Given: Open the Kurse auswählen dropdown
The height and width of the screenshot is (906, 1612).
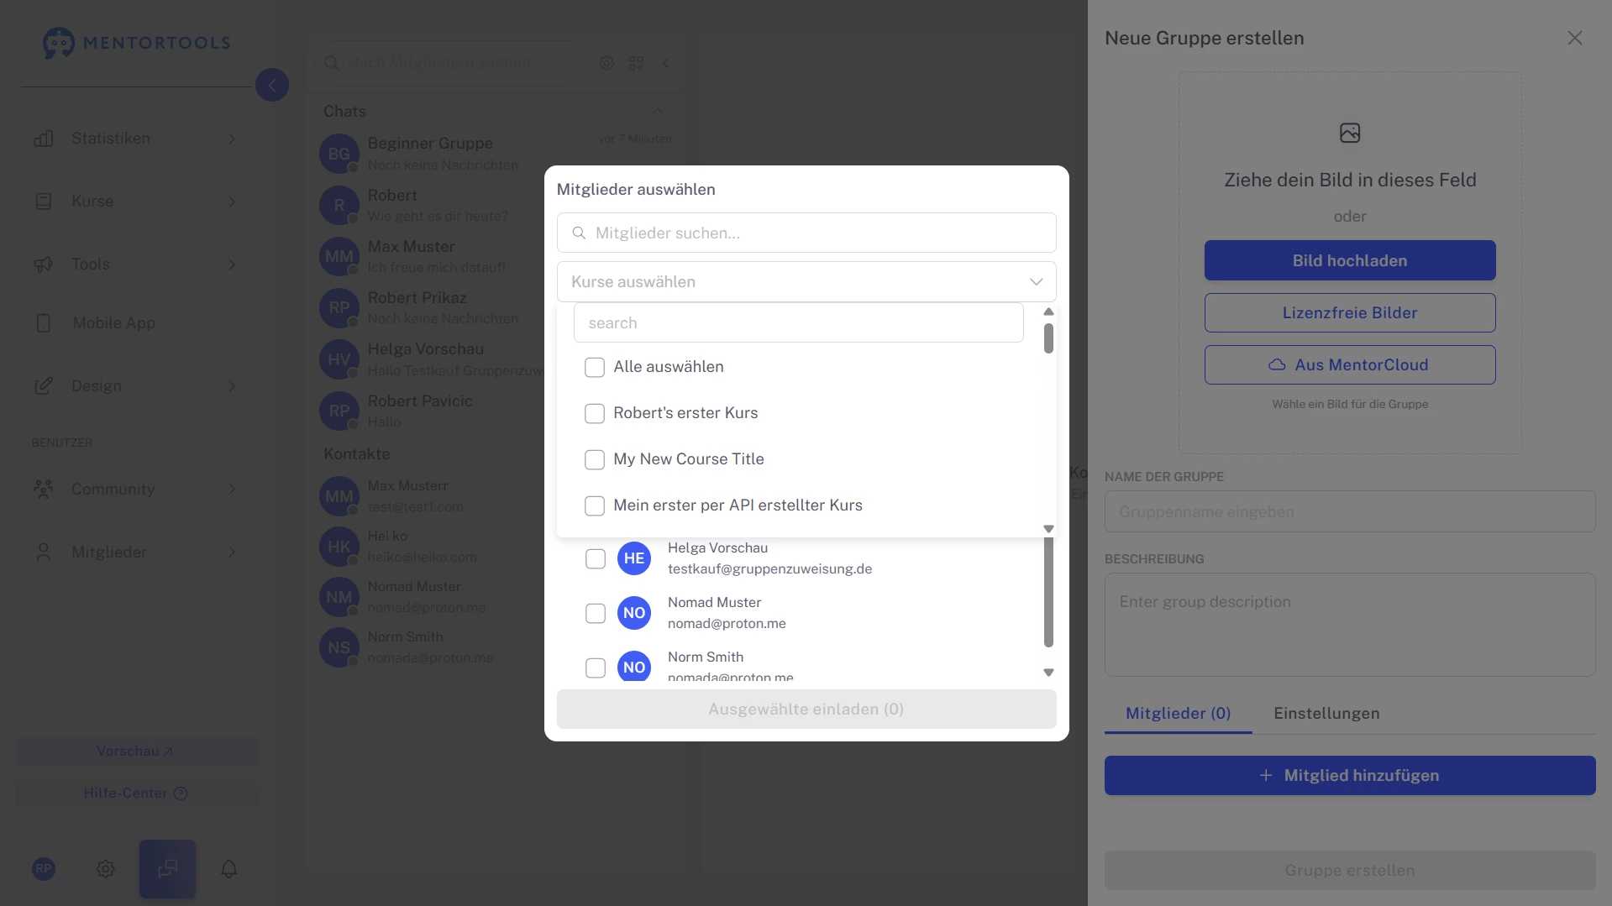Looking at the screenshot, I should [x=806, y=282].
